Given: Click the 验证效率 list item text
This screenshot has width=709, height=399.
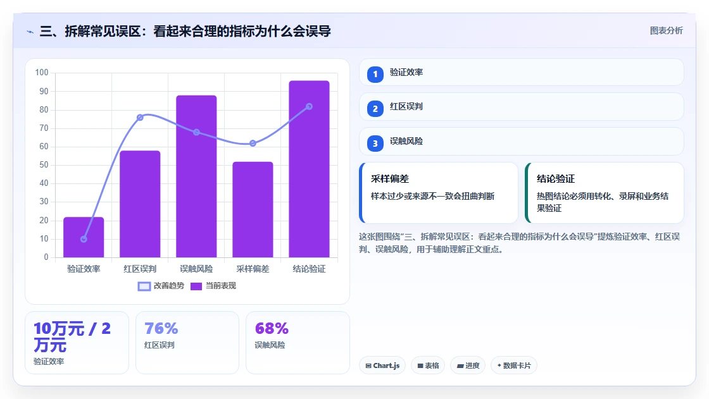Looking at the screenshot, I should click(406, 72).
